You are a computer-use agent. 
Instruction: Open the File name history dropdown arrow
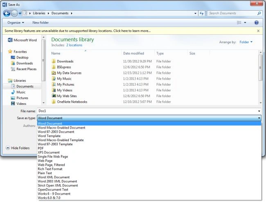pyautogui.click(x=259, y=111)
